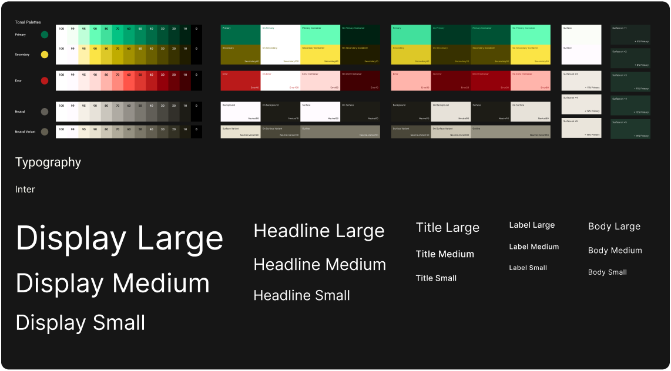
Task: Click the Title Small text sample
Action: [436, 278]
